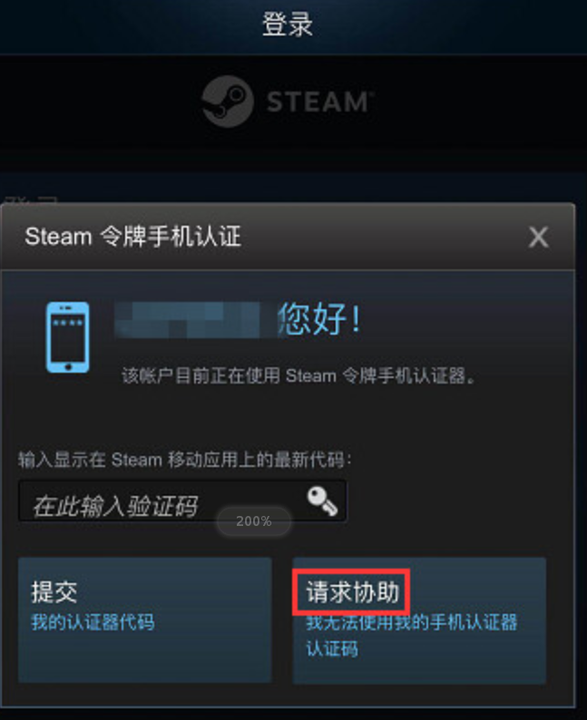
Task: Click the Steam logo icon
Action: click(228, 102)
